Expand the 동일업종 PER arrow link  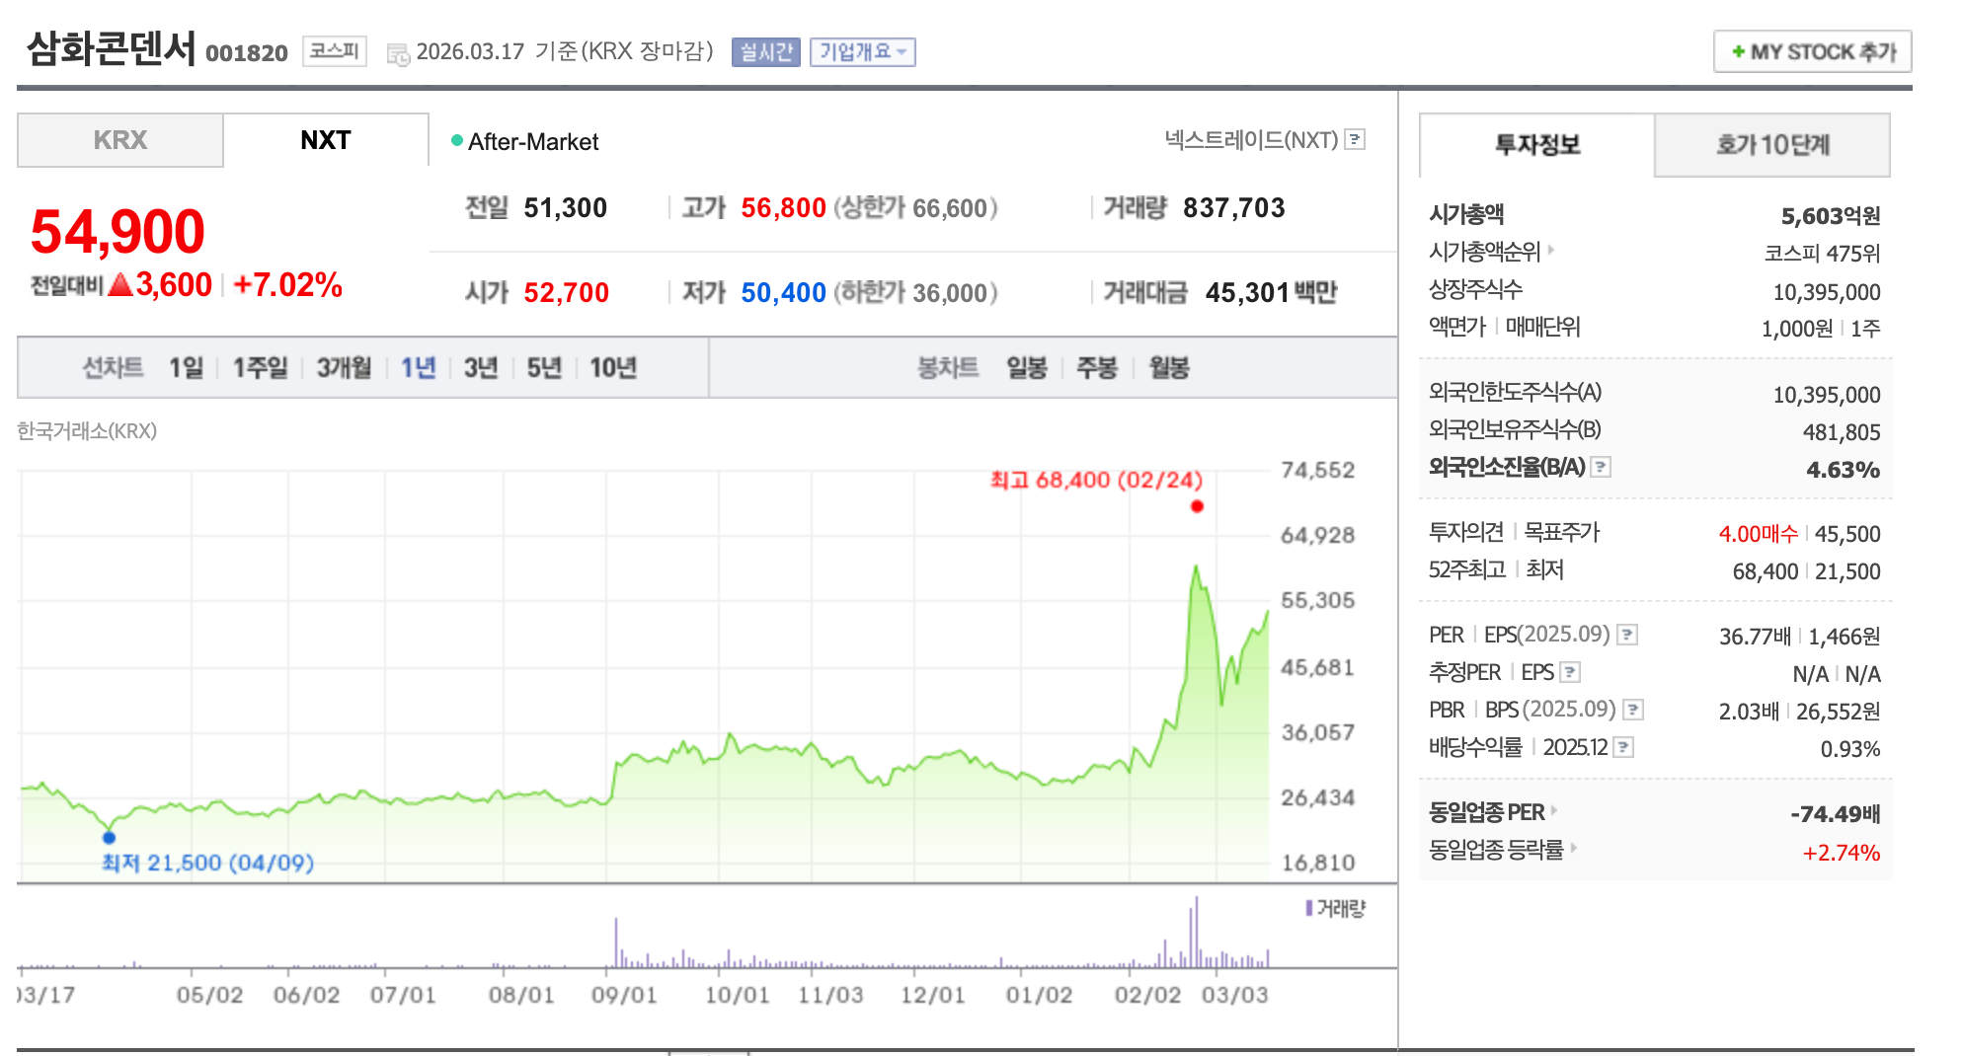[x=1554, y=811]
